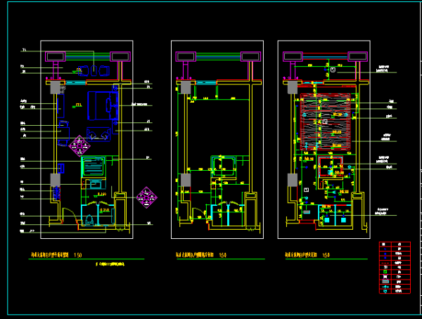Image resolution: width=422 pixels, height=319 pixels.
Task: Select top-left magenta window box of left plan
Action: (x=58, y=57)
